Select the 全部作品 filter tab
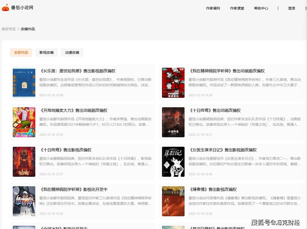Image resolution: width=307 pixels, height=229 pixels. (x=21, y=52)
